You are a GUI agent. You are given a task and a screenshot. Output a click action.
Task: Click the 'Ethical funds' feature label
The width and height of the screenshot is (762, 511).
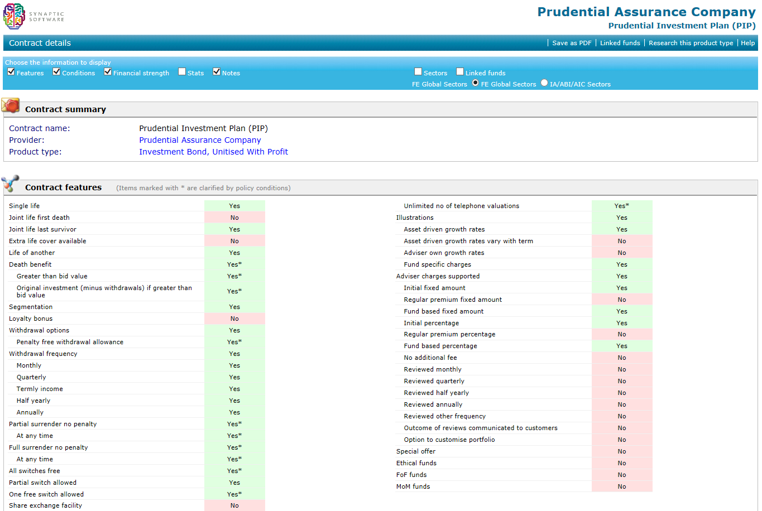click(416, 463)
